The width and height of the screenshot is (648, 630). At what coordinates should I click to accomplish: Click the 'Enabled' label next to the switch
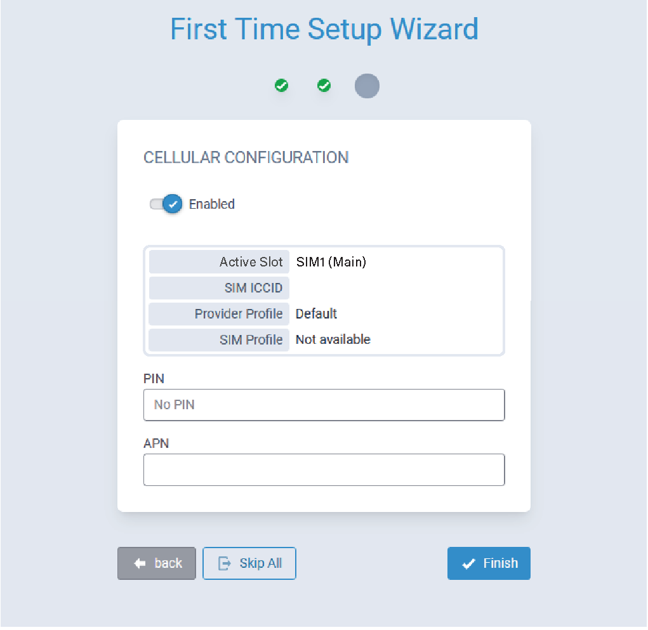coord(212,204)
